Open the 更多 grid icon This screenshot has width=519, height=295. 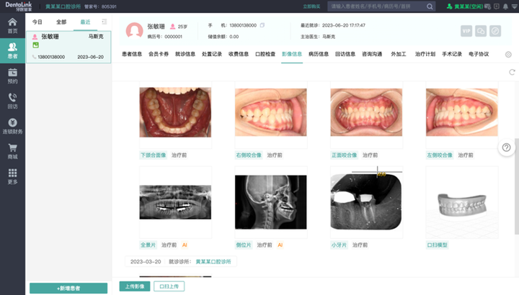coord(12,176)
